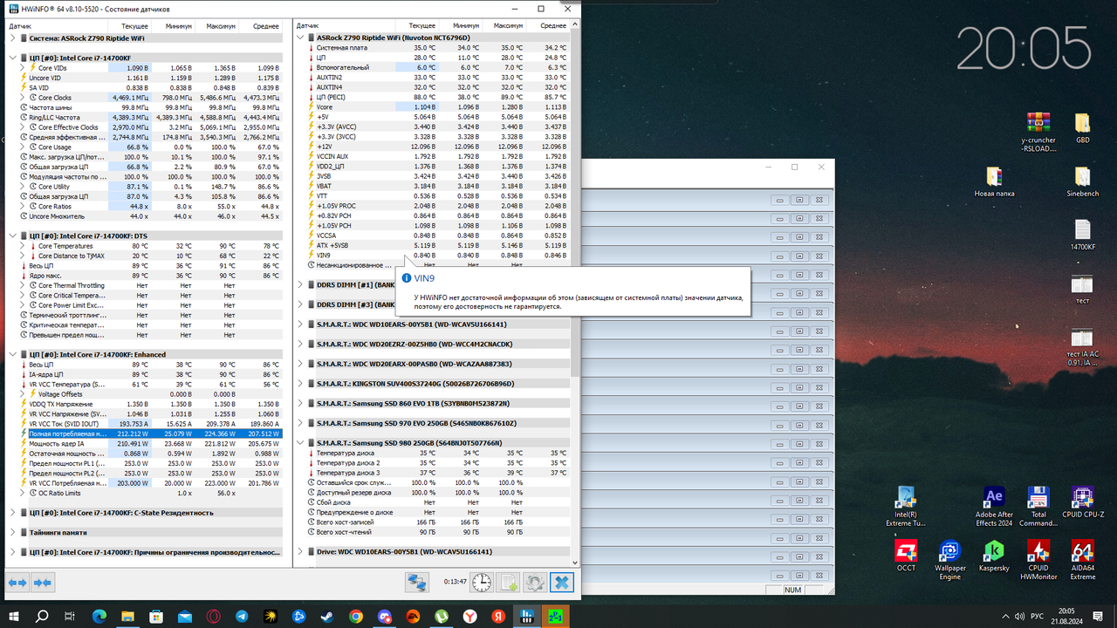Open the GBD folder on desktop
Viewport: 1117px width, 628px height.
point(1082,127)
